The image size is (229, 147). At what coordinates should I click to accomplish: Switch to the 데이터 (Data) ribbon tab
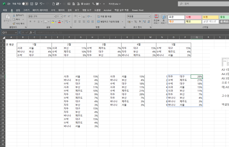(61, 10)
